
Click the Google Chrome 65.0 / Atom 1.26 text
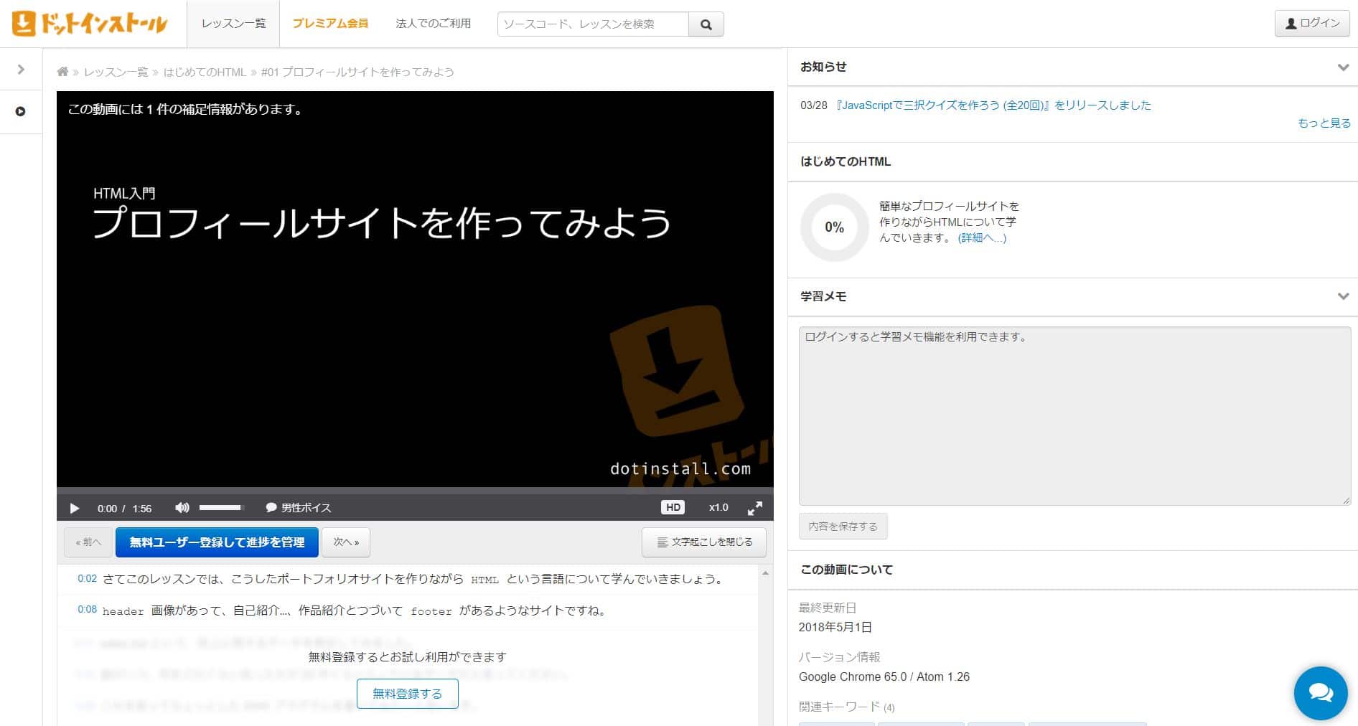point(884,677)
